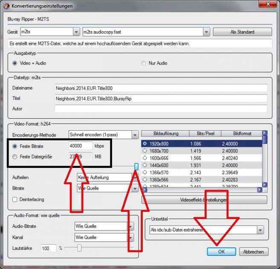Select the 1360x566 resolution option
Screen dimensions: 280x269
[x=145, y=179]
